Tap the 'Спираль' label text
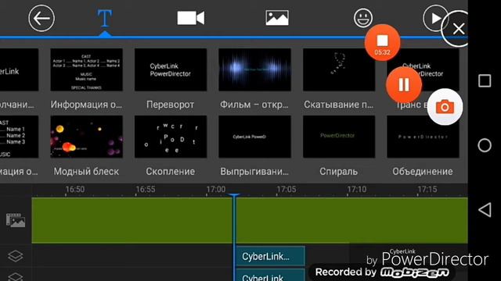 (339, 172)
